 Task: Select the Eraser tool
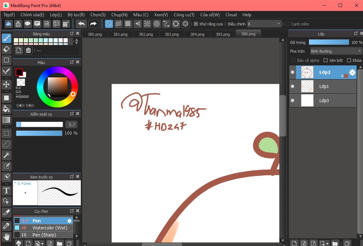click(6, 49)
